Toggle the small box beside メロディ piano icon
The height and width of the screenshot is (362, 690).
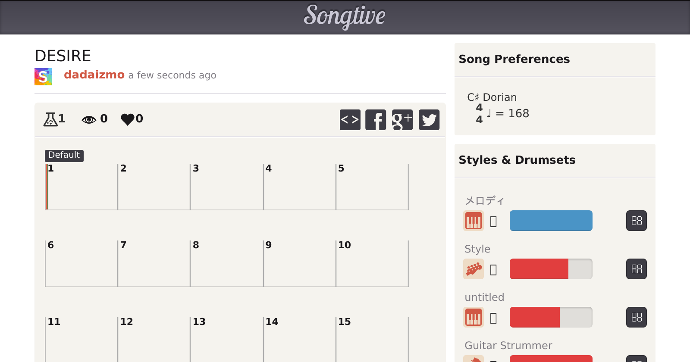[x=493, y=222]
